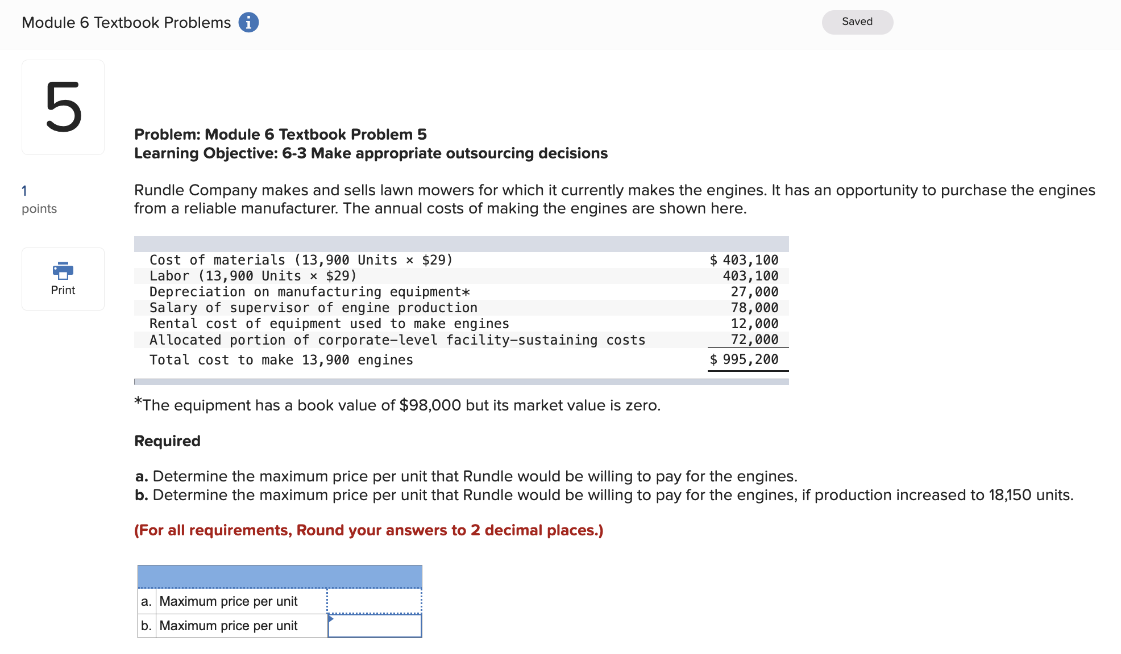This screenshot has width=1121, height=654.
Task: Click answer field for part a
Action: coord(374,601)
